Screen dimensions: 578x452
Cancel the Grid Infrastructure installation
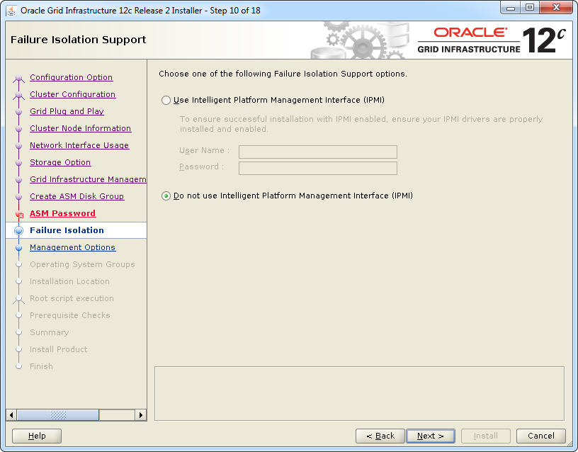point(540,436)
